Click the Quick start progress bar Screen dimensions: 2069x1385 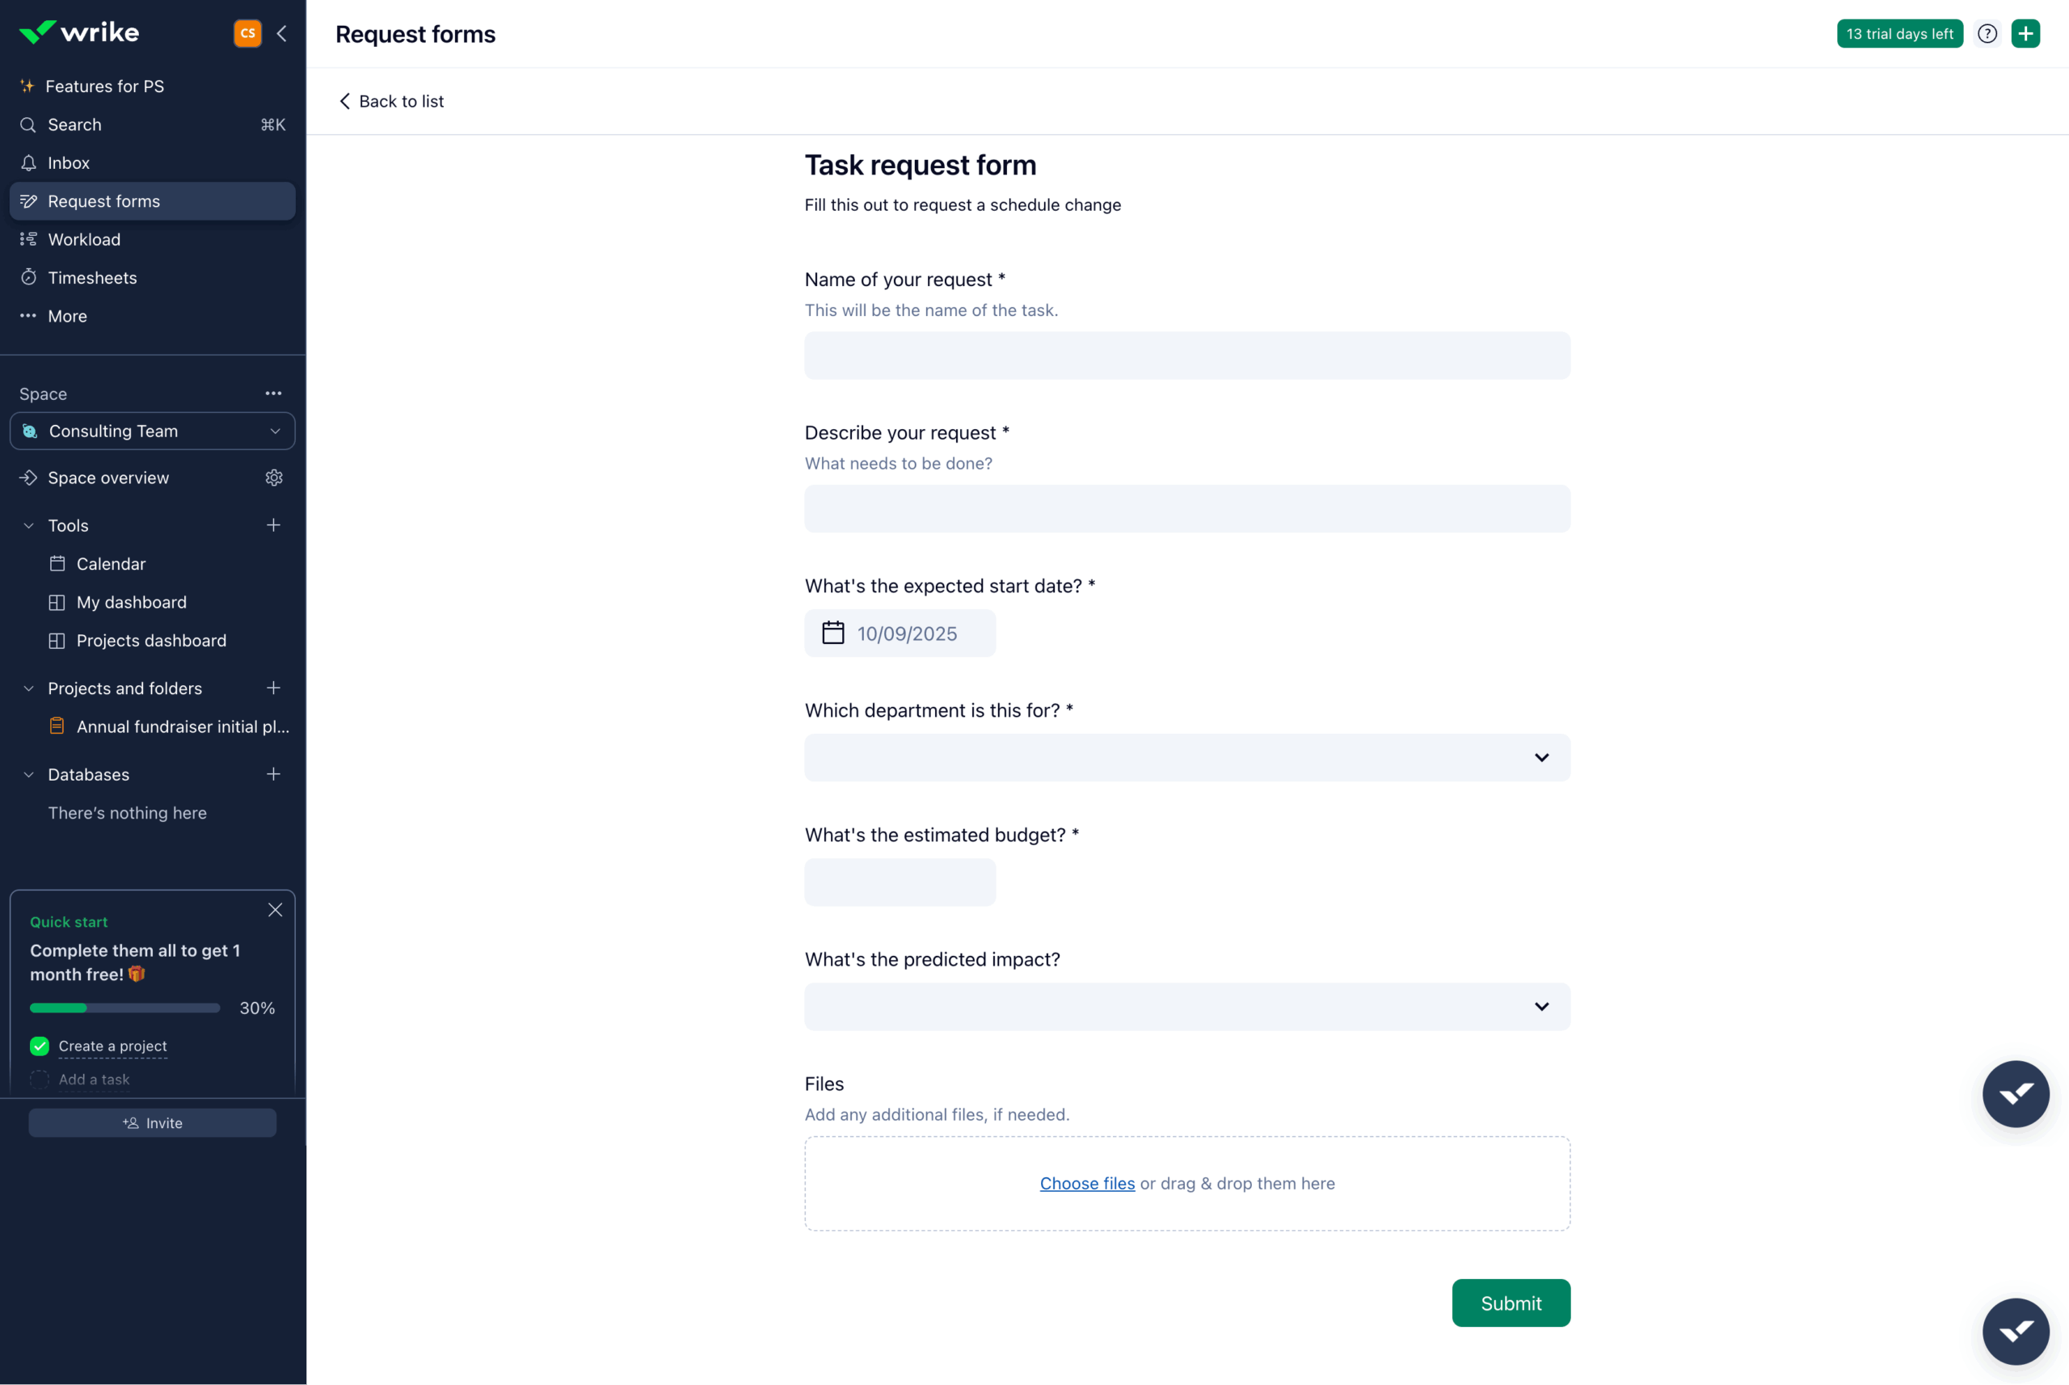click(x=124, y=1008)
